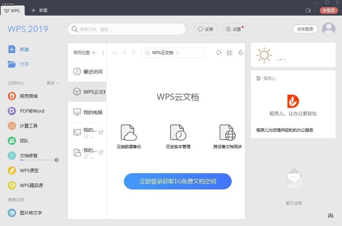Click the user avatar icon
The width and height of the screenshot is (342, 226).
coord(329,29)
